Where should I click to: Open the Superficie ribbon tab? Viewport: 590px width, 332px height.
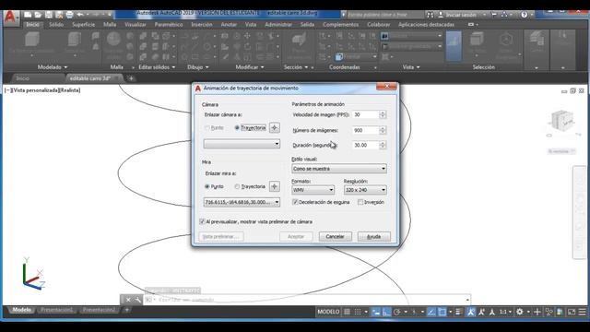coord(84,25)
